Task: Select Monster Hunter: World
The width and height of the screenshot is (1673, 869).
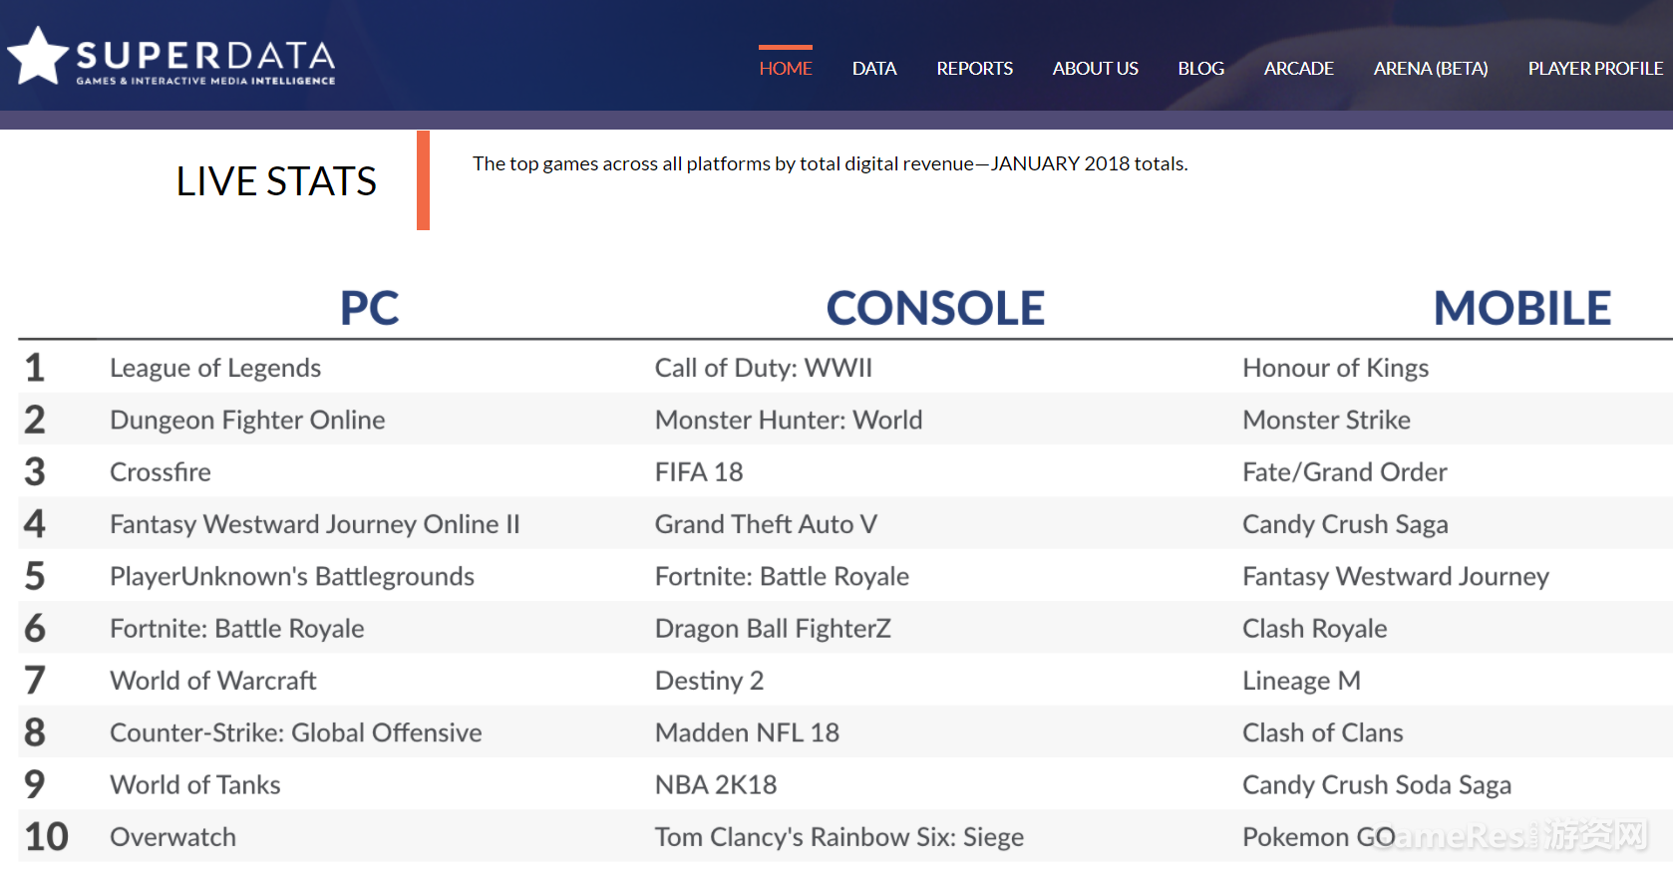Action: [789, 420]
